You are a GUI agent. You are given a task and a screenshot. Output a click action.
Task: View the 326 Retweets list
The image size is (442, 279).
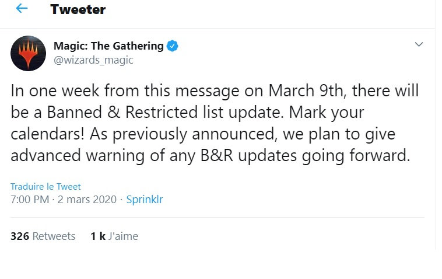click(x=43, y=236)
